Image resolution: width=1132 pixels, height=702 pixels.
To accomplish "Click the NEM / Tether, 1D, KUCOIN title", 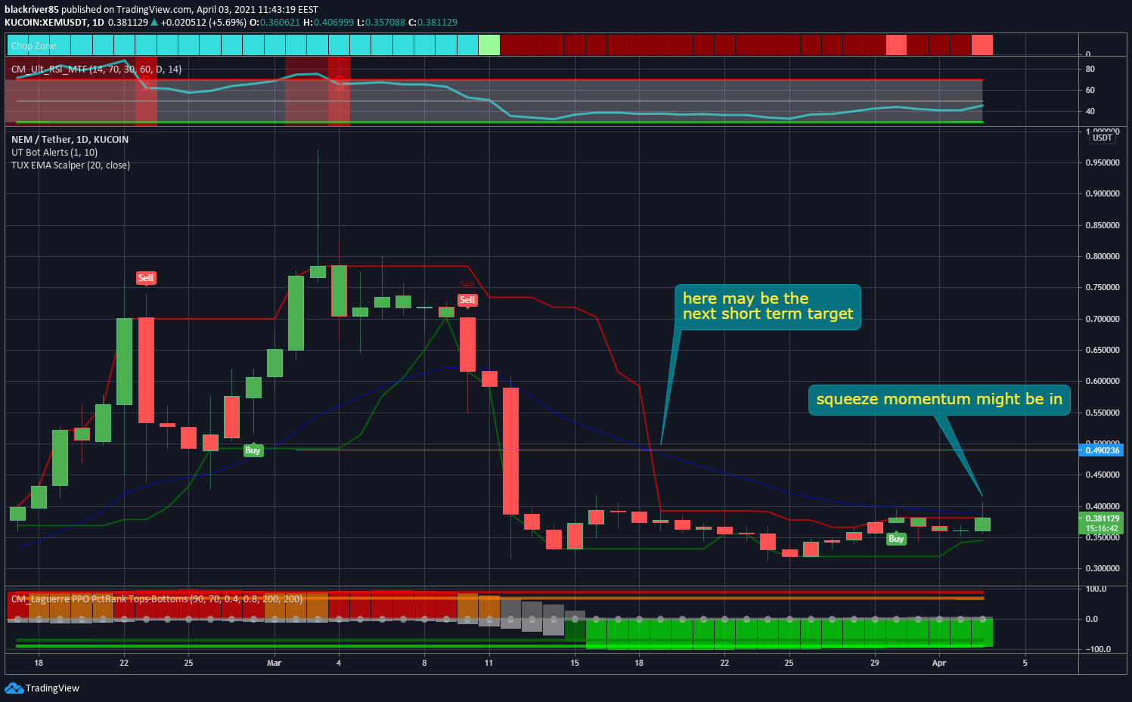I will pyautogui.click(x=70, y=140).
